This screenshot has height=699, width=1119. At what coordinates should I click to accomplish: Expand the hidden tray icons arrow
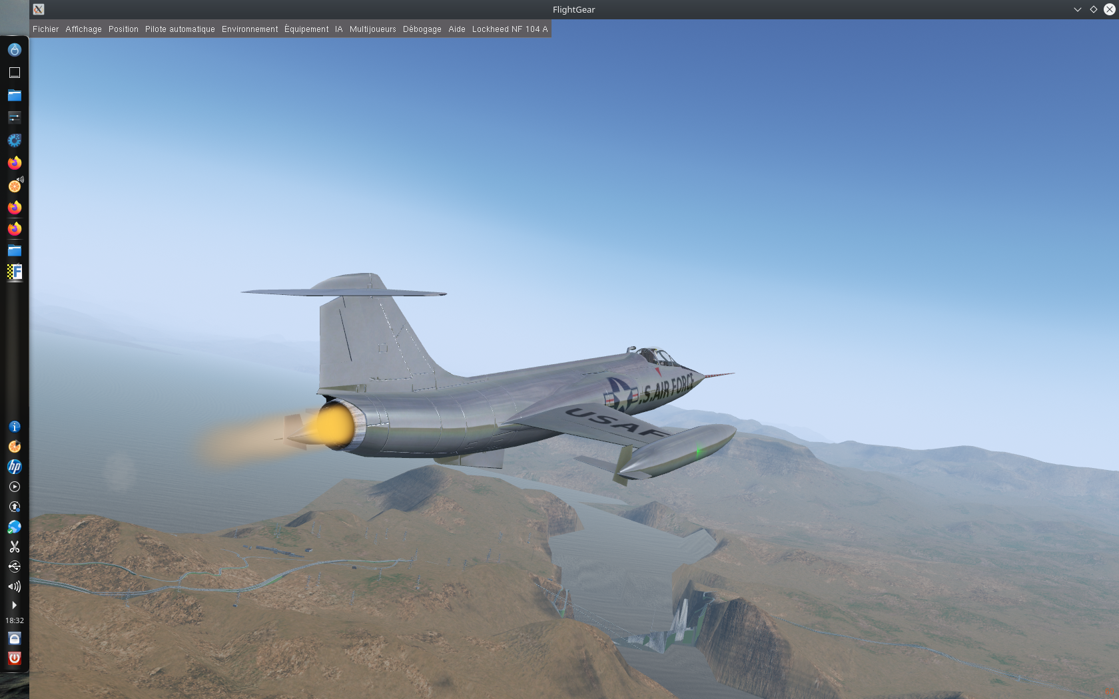pyautogui.click(x=15, y=605)
